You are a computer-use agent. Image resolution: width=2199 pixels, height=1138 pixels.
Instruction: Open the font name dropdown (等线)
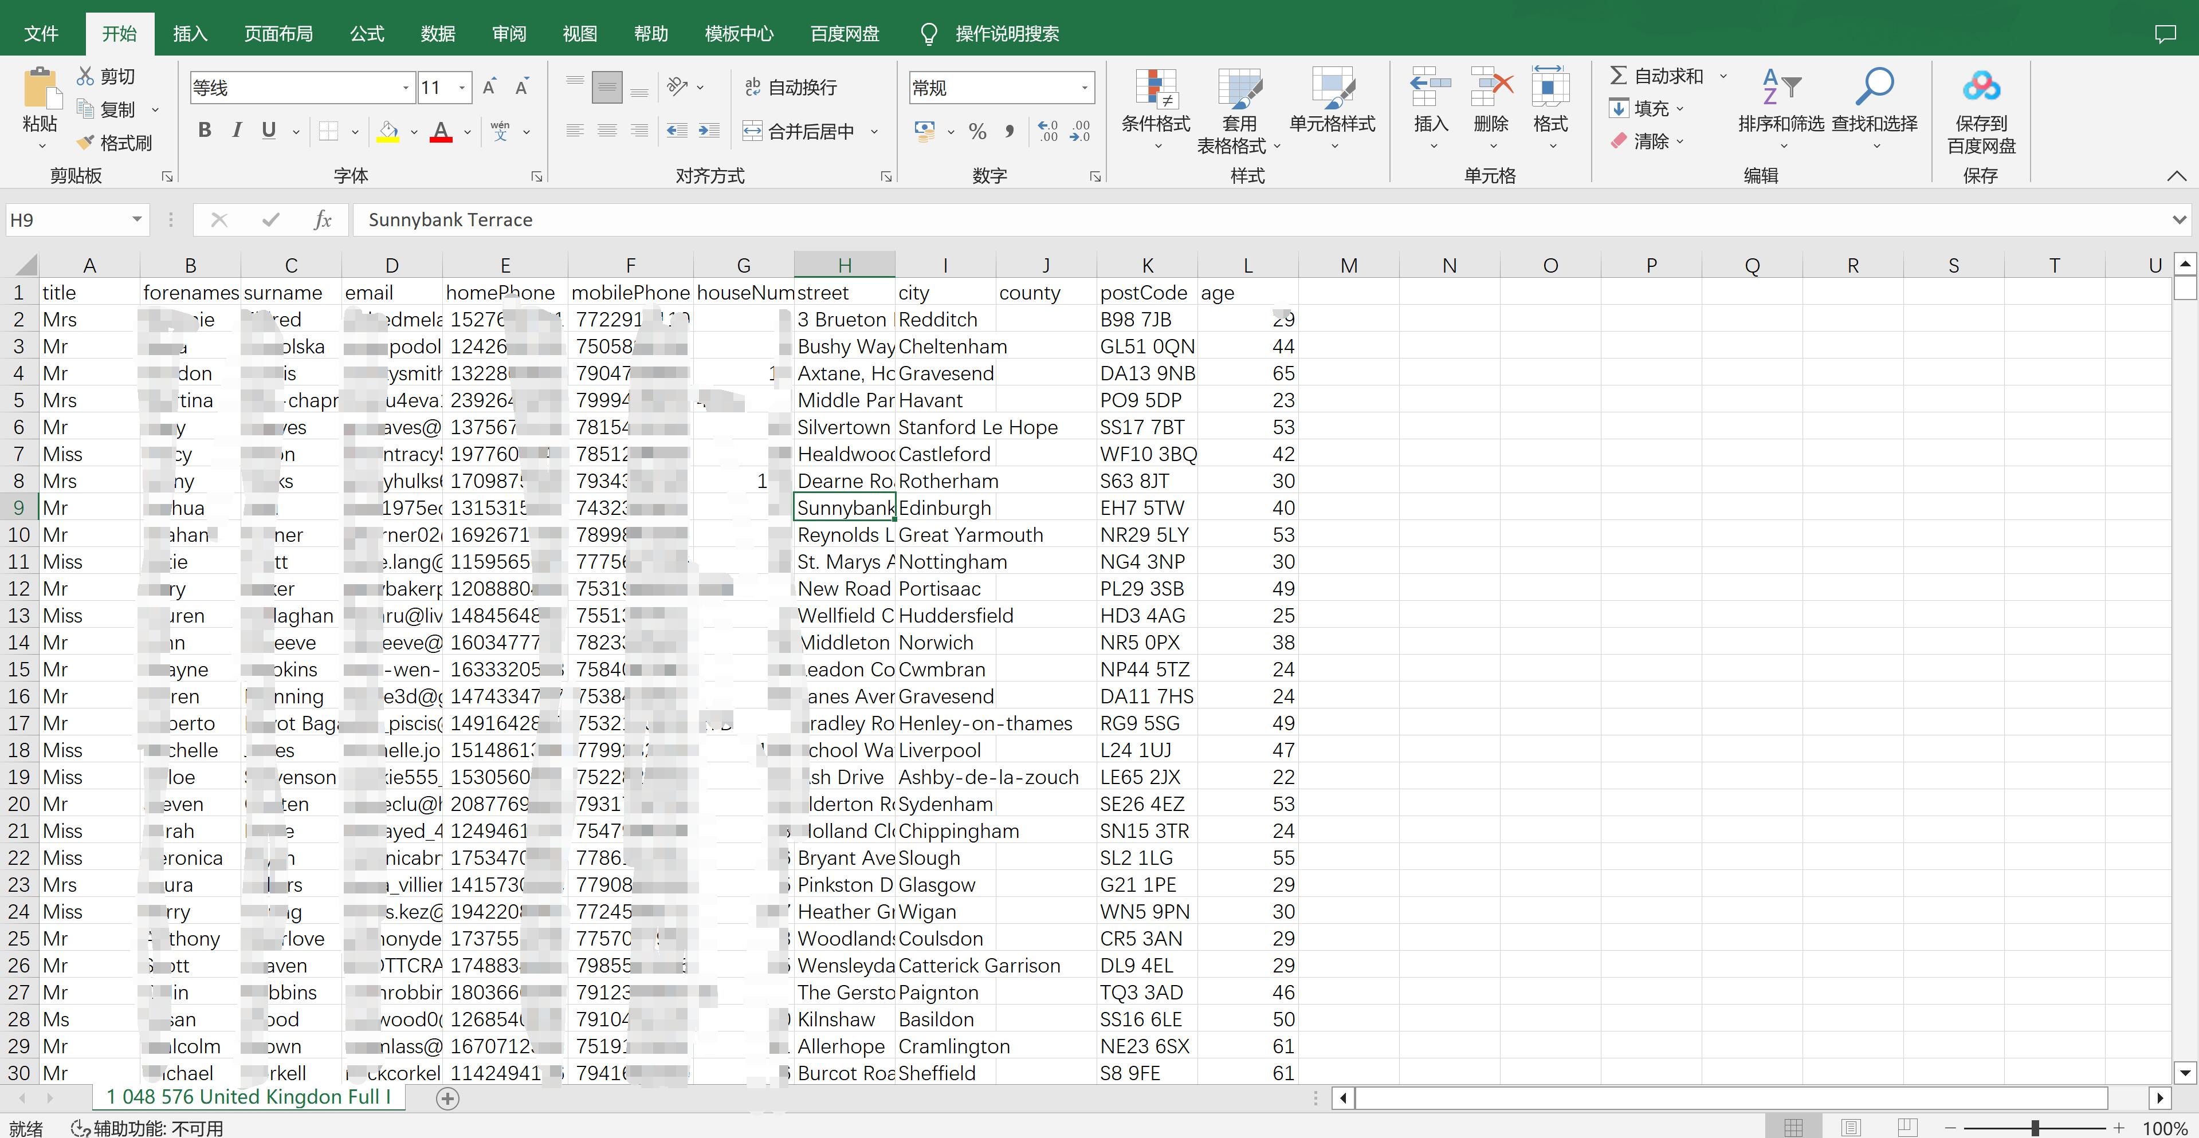(x=406, y=88)
